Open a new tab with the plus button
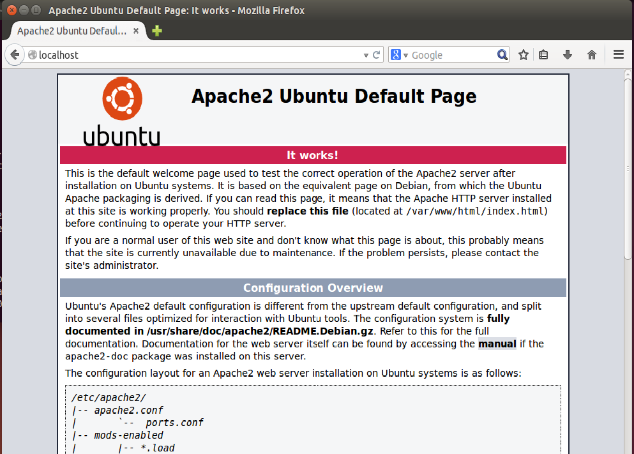Image resolution: width=634 pixels, height=454 pixels. click(x=157, y=31)
